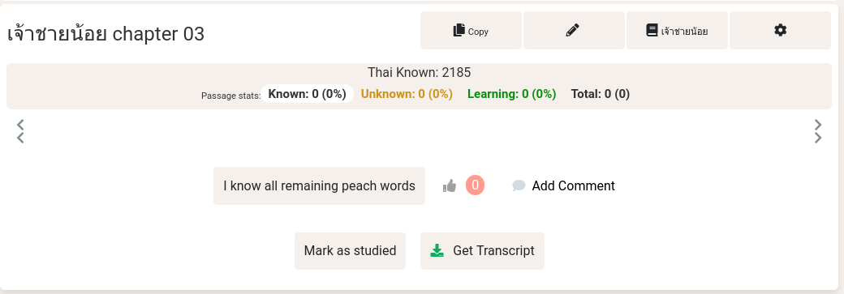This screenshot has width=844, height=294.
Task: Select the Total: 0 (0) stat
Action: click(601, 94)
